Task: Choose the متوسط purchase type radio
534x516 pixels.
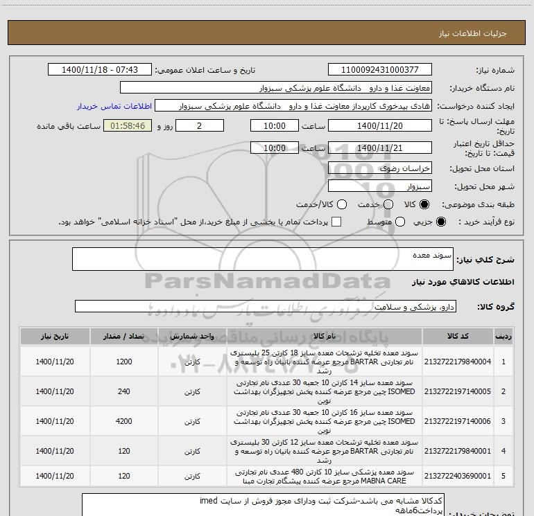Action: (400, 222)
